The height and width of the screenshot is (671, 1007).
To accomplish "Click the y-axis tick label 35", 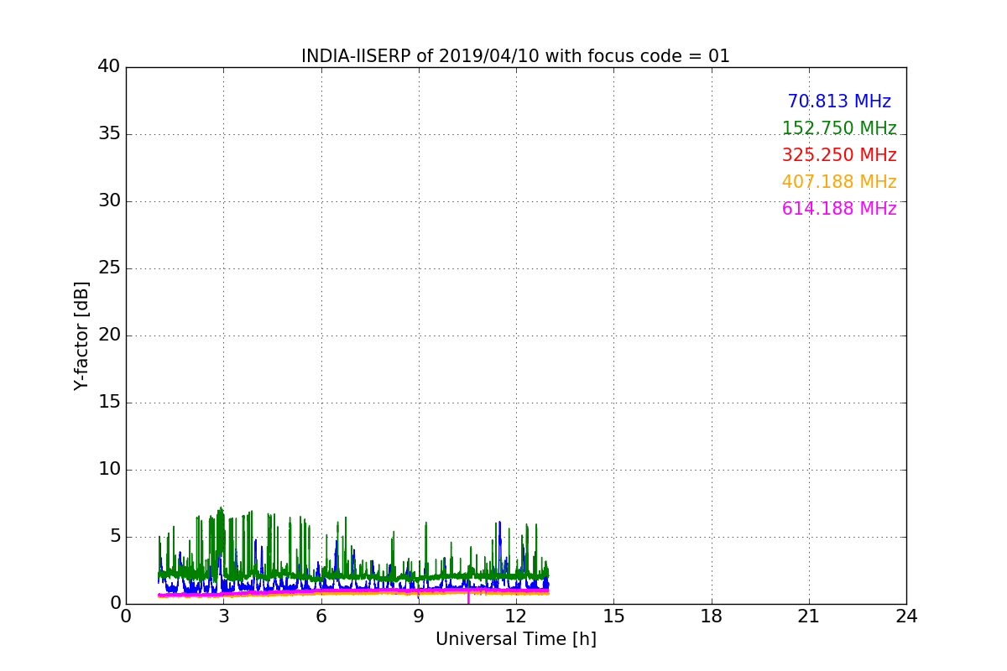I will [109, 134].
